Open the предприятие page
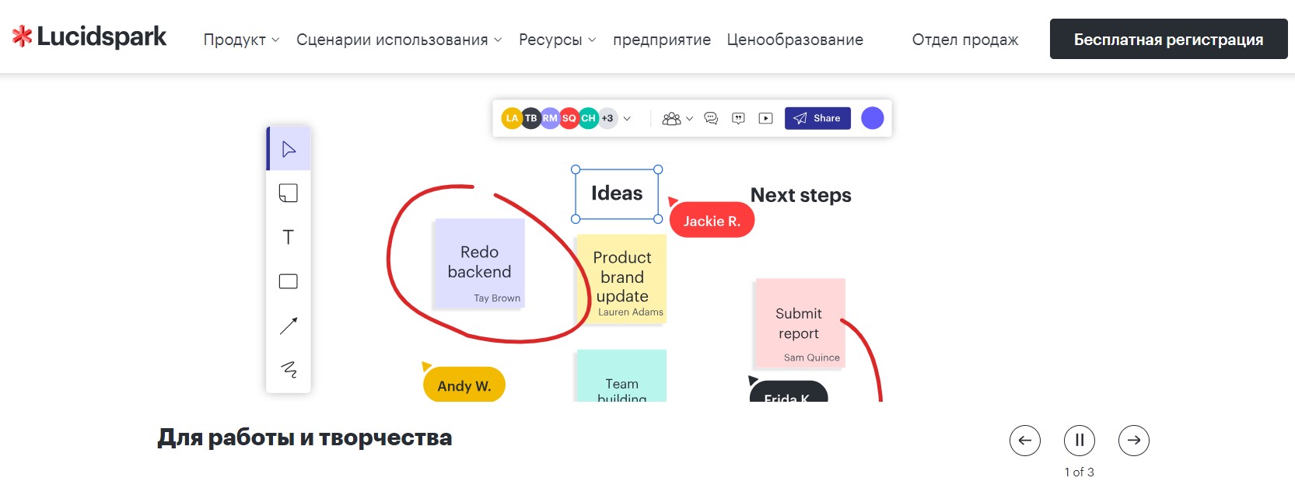 662,40
